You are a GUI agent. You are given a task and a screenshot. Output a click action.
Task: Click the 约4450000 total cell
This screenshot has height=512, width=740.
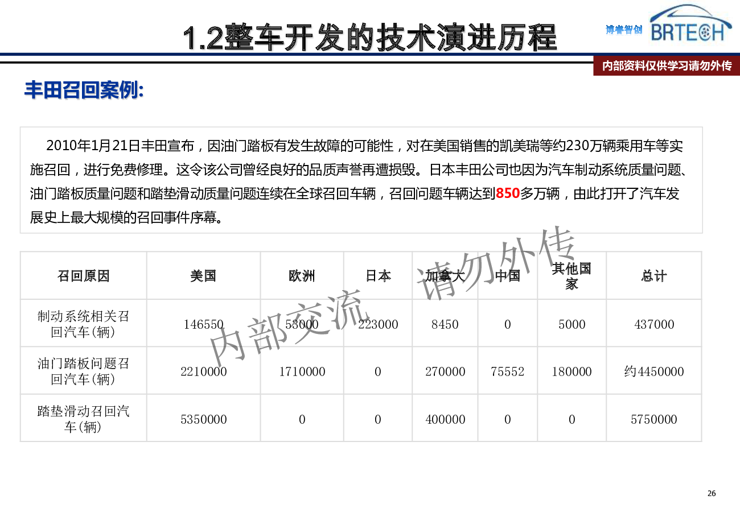[x=654, y=371]
